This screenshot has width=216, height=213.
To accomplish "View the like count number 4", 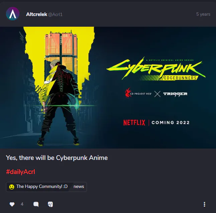I will tap(22, 204).
